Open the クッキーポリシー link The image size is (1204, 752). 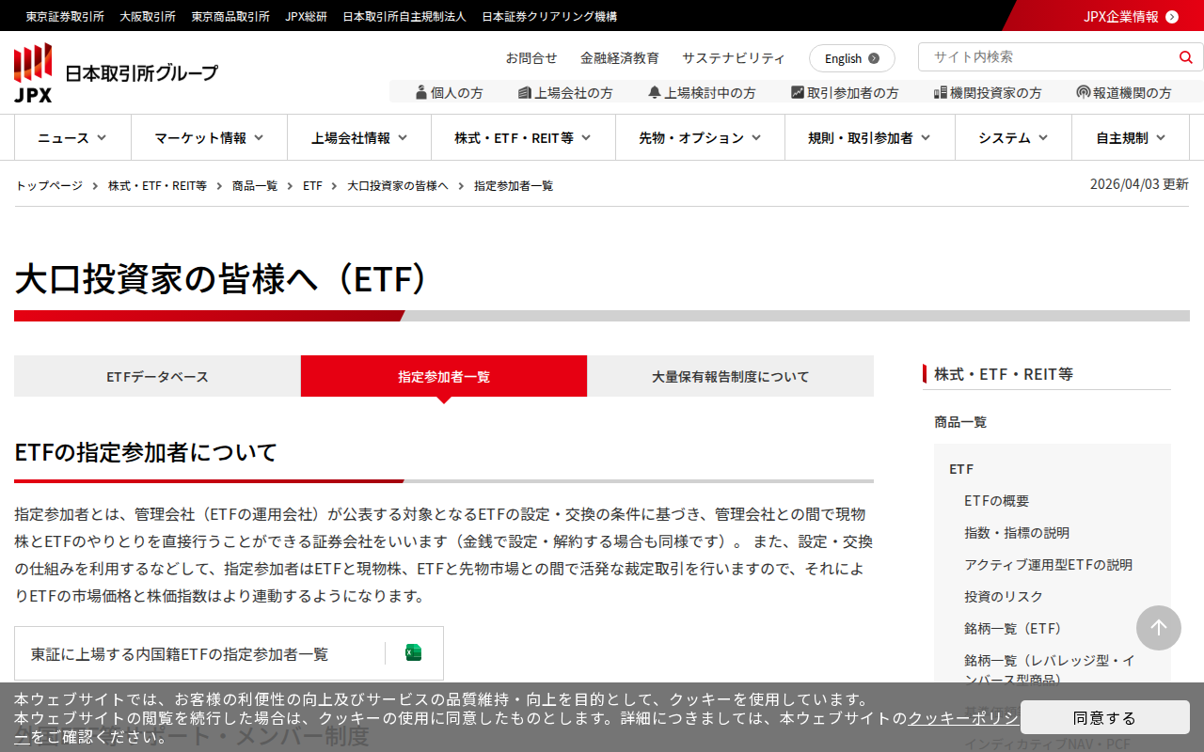[x=962, y=718]
